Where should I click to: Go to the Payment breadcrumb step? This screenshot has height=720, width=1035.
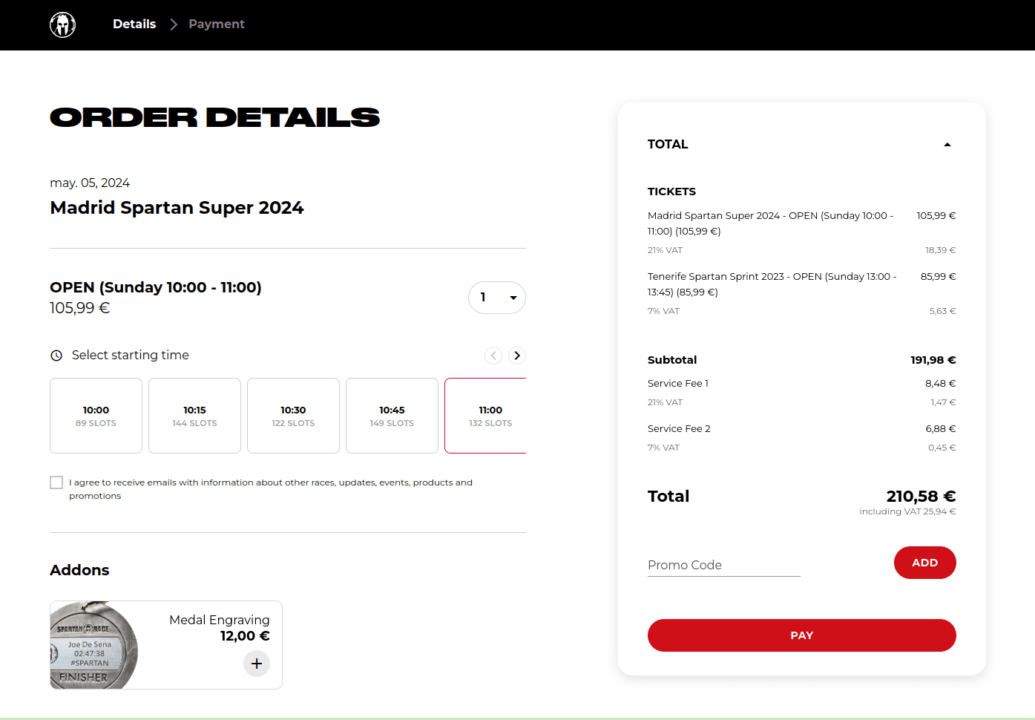pos(217,24)
